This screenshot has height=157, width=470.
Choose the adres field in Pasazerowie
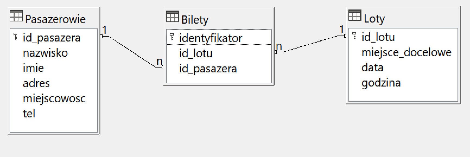36,83
